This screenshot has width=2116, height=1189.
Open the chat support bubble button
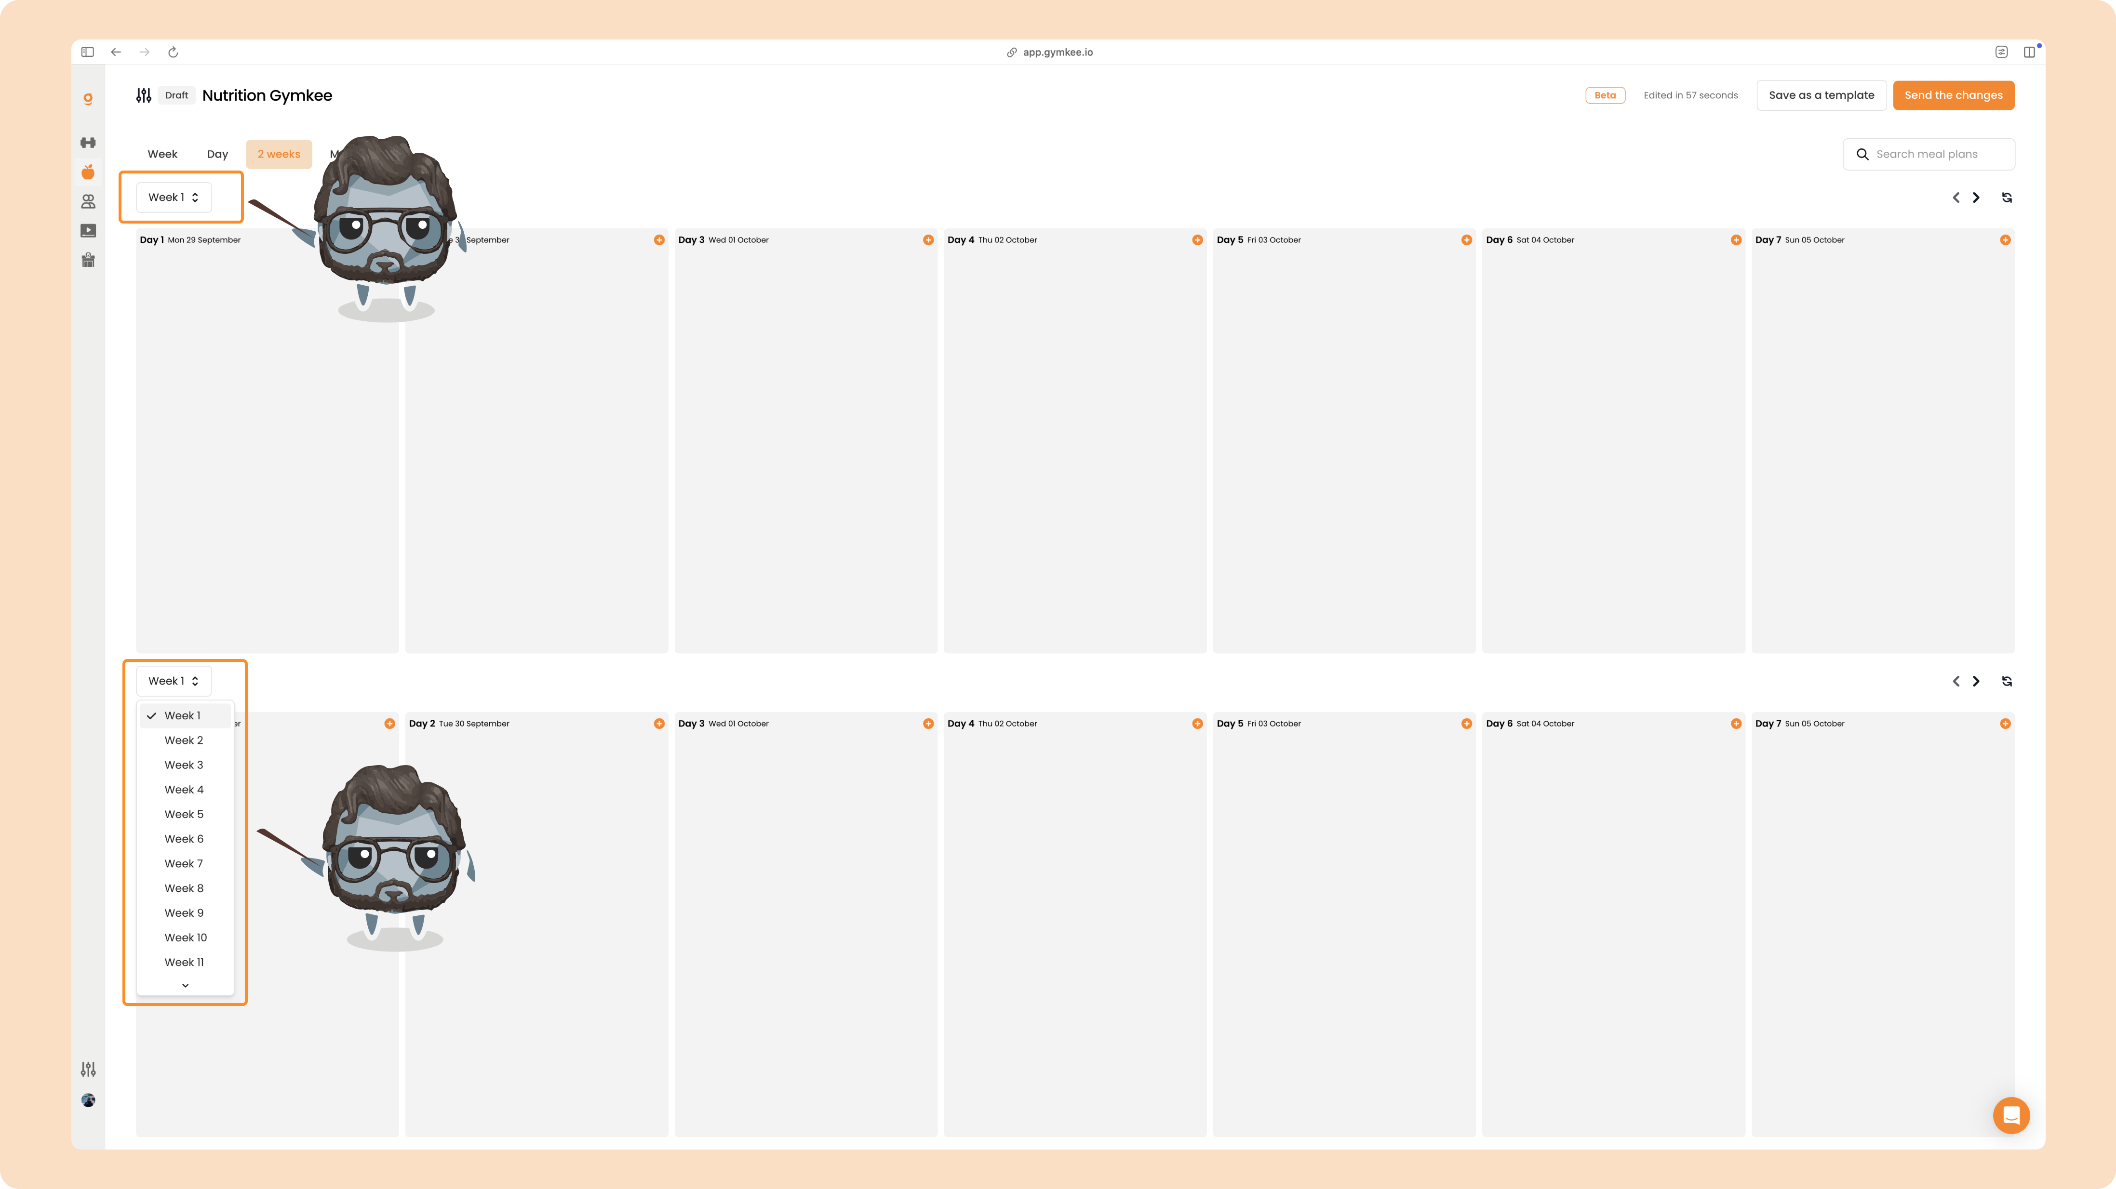click(x=2011, y=1115)
